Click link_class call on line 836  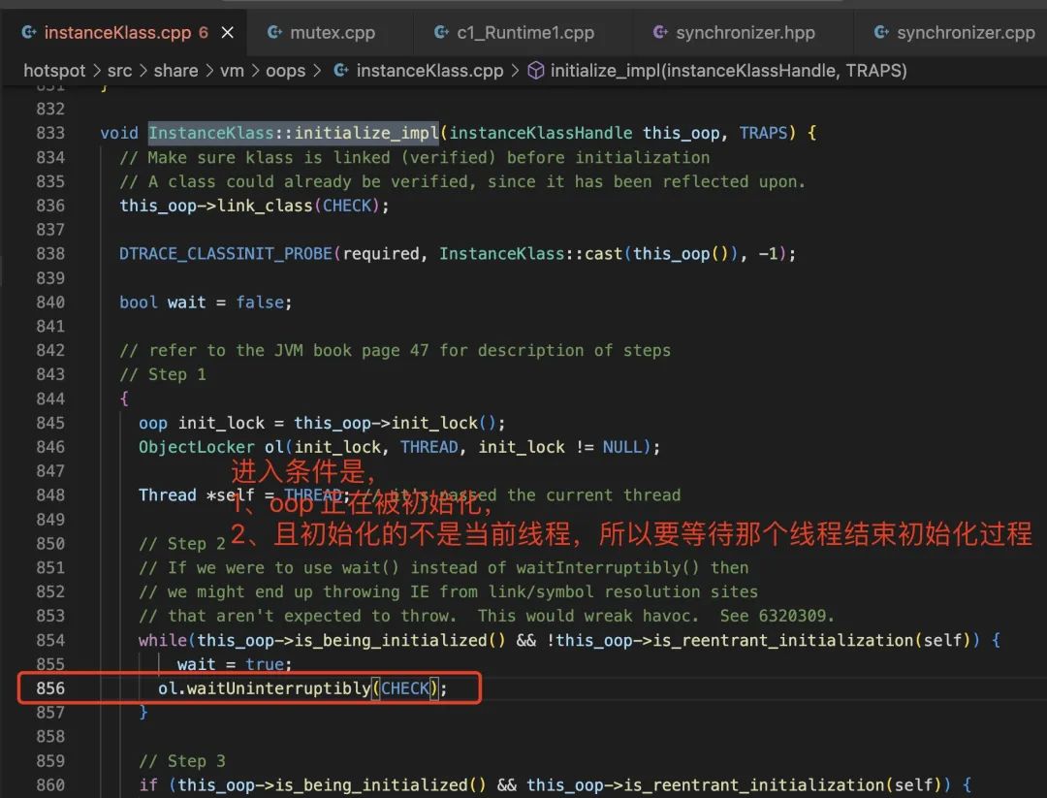265,206
